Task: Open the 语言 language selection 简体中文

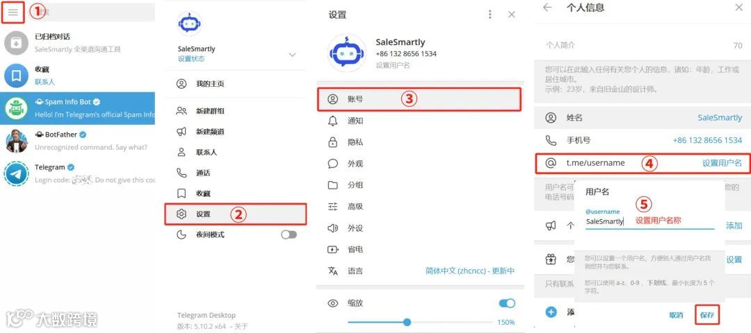Action: click(x=470, y=271)
